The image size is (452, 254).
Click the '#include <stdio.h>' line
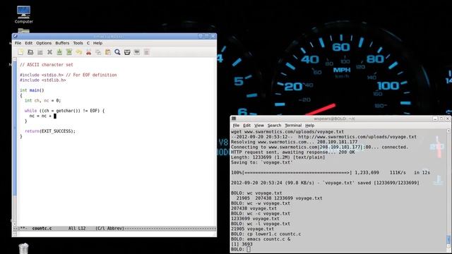(x=69, y=75)
